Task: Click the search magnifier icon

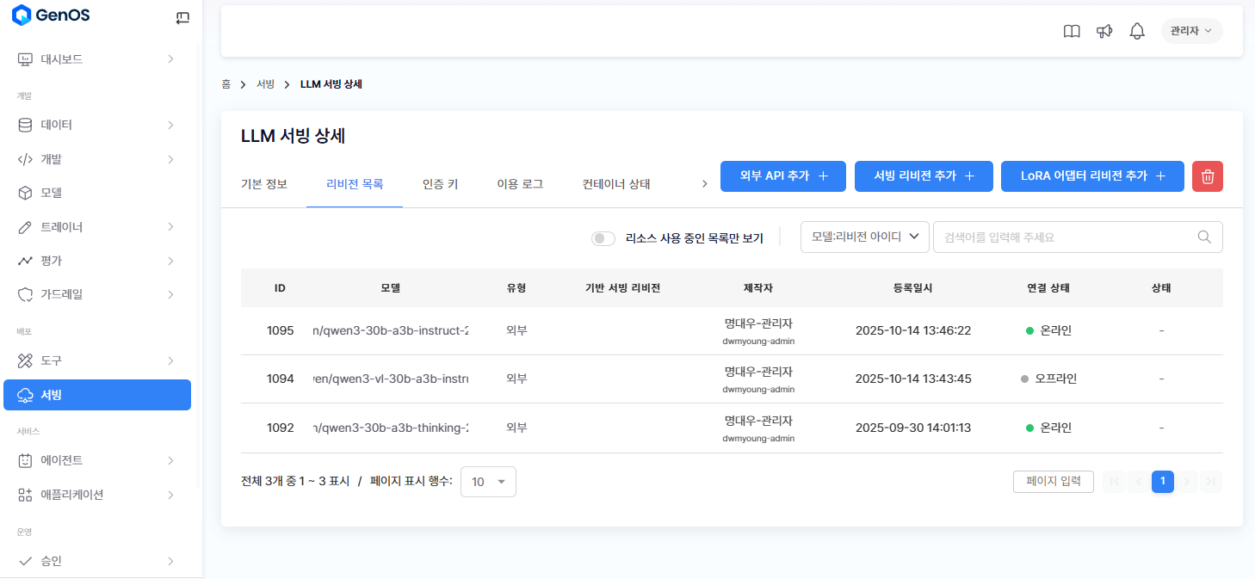Action: pyautogui.click(x=1205, y=237)
